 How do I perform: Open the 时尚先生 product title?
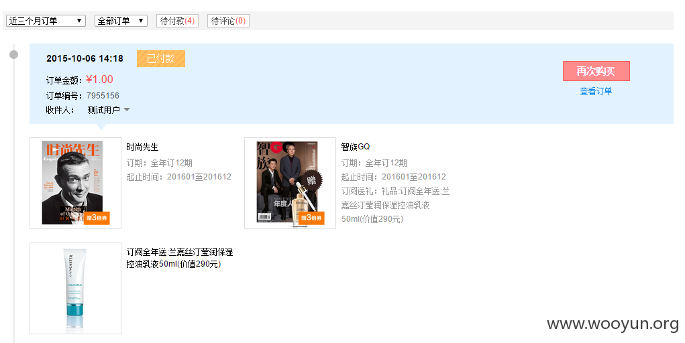pyautogui.click(x=142, y=147)
